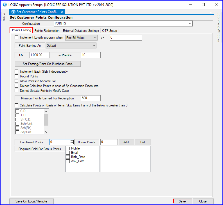Click the items list scroll down arrow

tap(46, 132)
